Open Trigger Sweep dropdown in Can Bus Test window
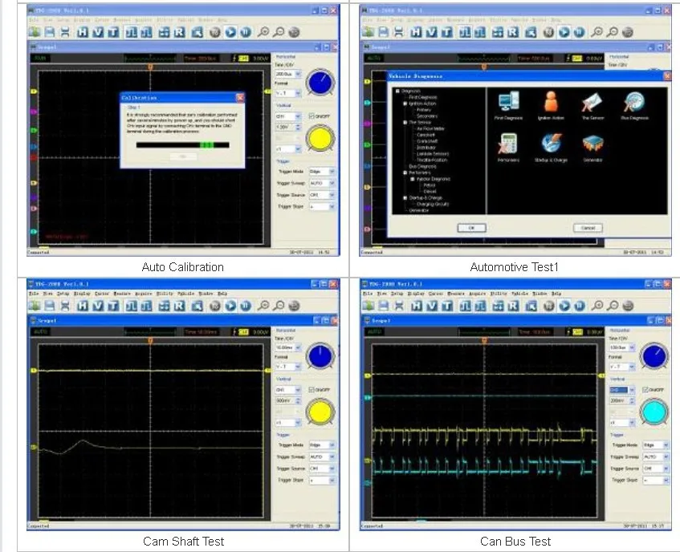Image resolution: width=680 pixels, height=552 pixels. click(x=666, y=457)
